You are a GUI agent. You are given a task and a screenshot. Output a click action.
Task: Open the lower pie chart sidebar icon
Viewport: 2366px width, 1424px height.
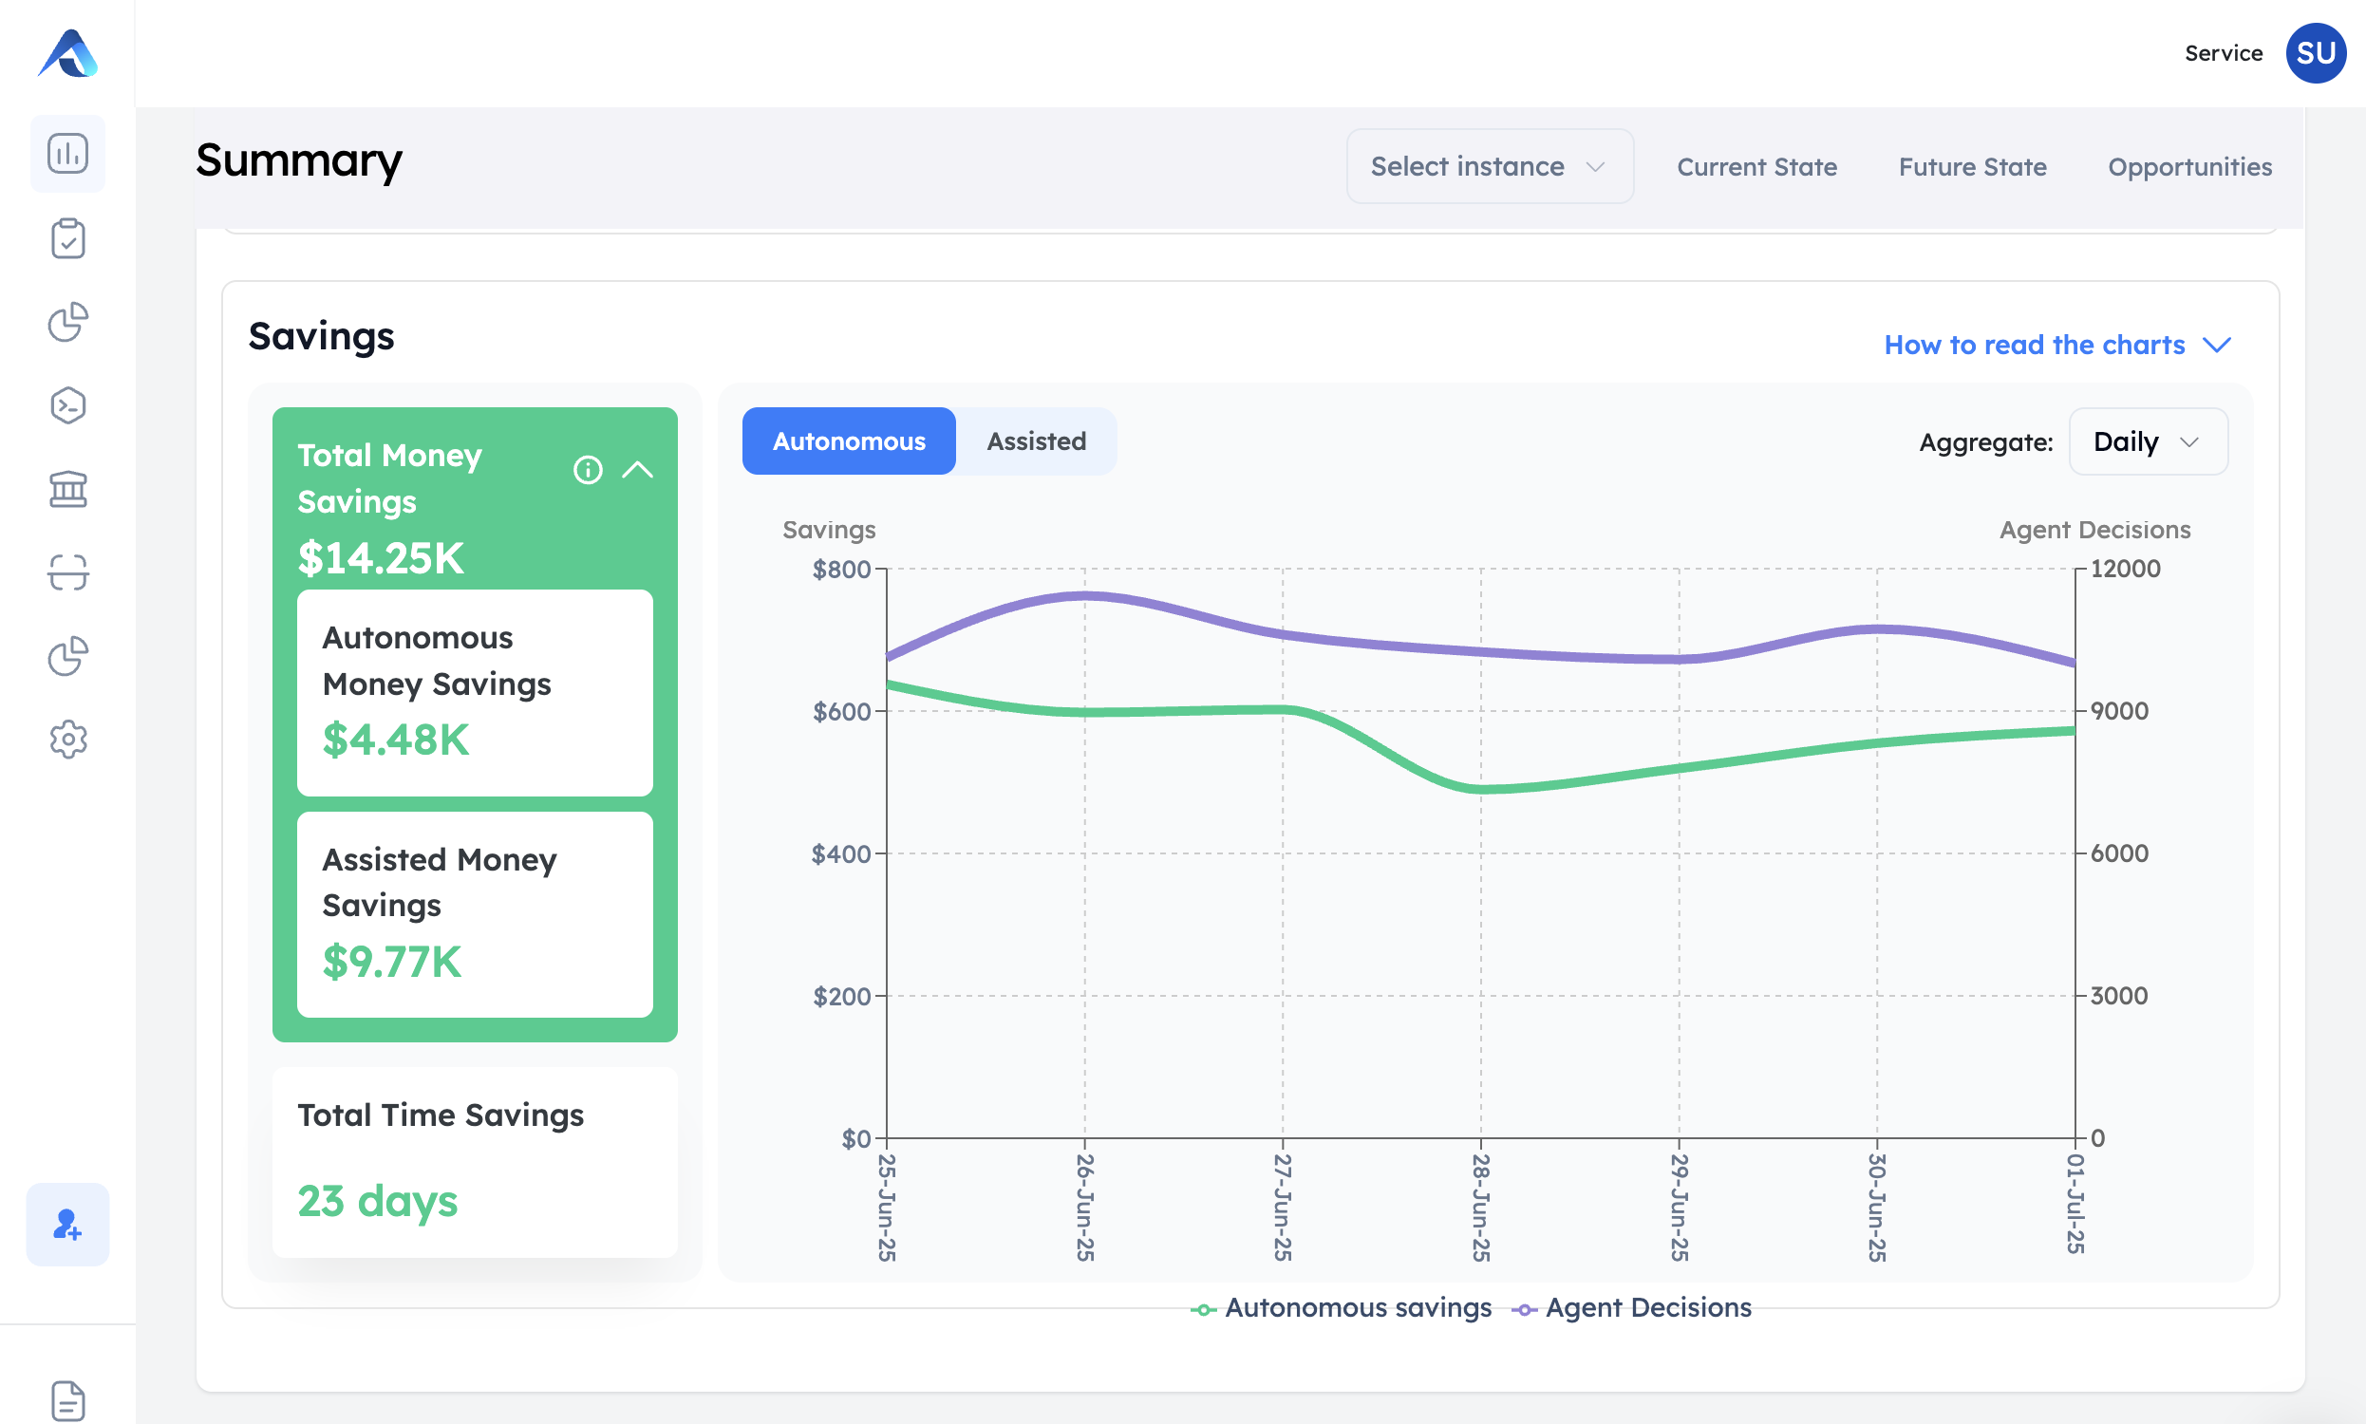[x=68, y=656]
